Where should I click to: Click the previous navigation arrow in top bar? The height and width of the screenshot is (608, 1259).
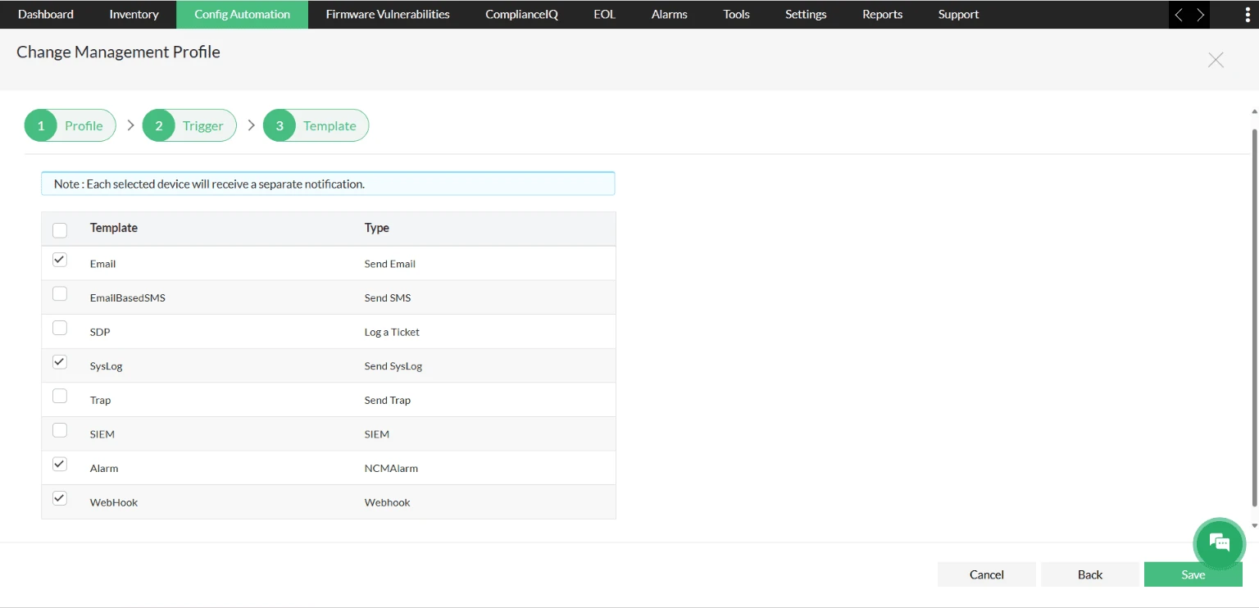pyautogui.click(x=1179, y=15)
